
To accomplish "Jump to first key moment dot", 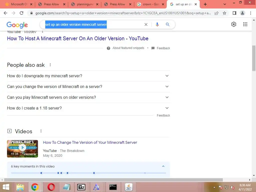I will point(41,173).
